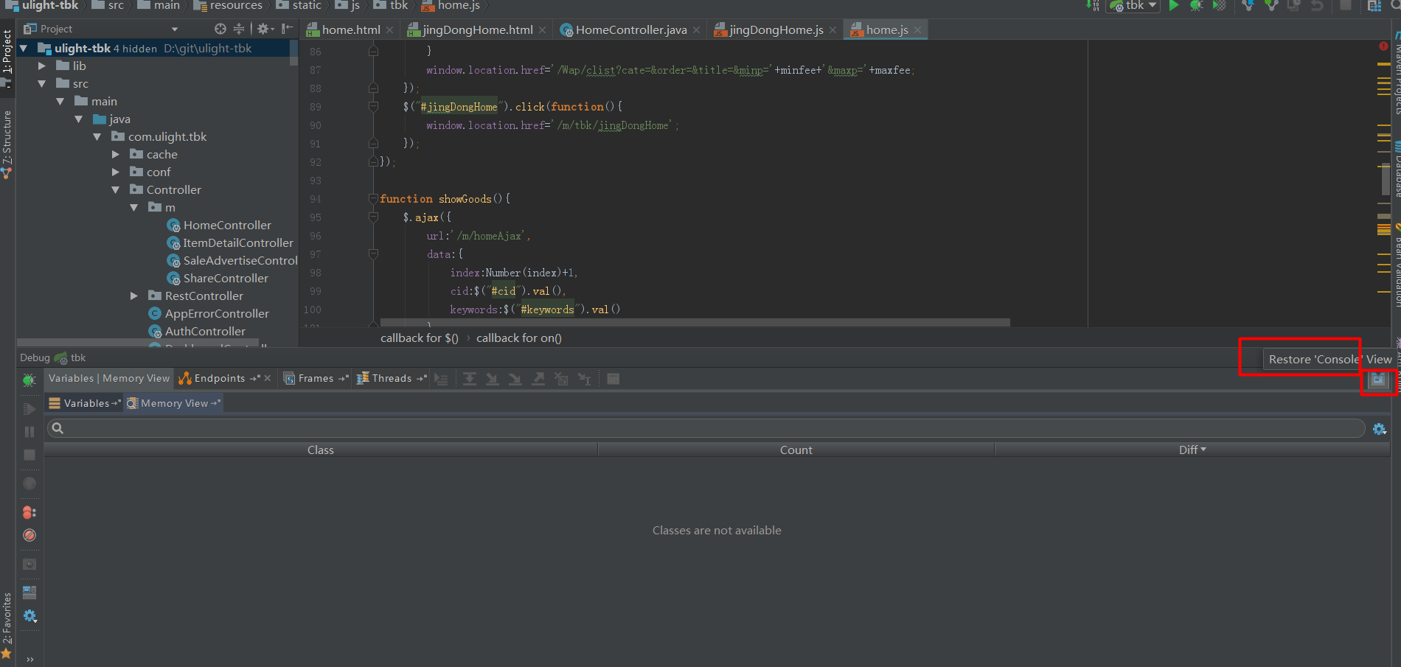The height and width of the screenshot is (667, 1401).
Task: Expand the RestController package node
Action: 133,296
